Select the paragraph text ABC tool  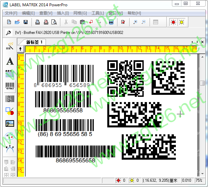(x=10, y=74)
